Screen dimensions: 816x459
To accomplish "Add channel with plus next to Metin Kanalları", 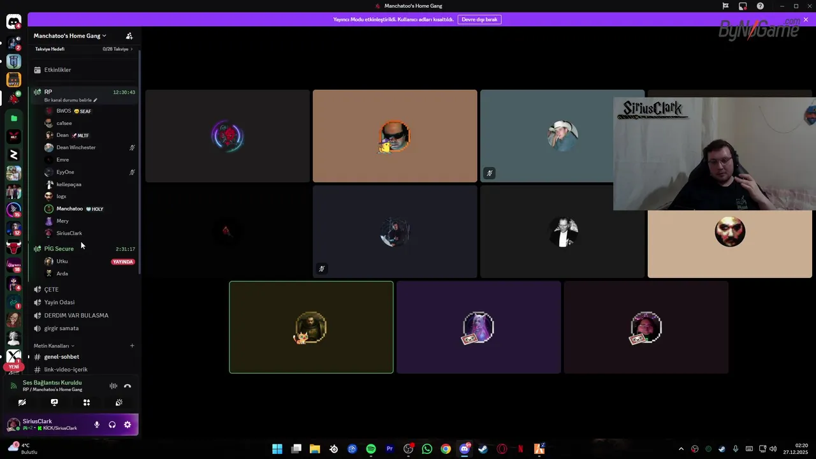I will pyautogui.click(x=132, y=346).
